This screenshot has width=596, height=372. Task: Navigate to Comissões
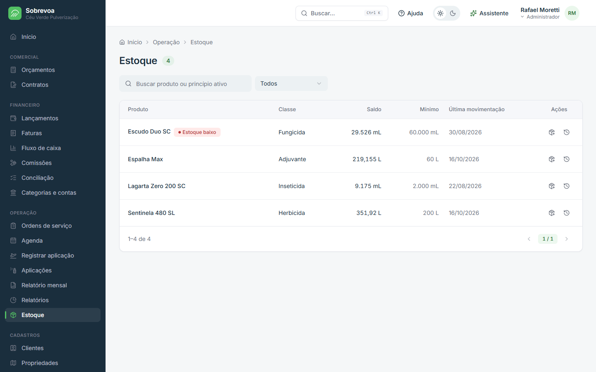tap(53, 163)
